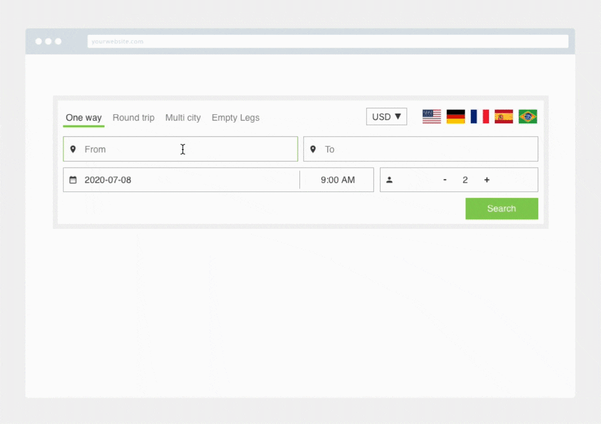Viewport: 601px width, 424px height.
Task: Open the Multi city tab
Action: coord(183,118)
